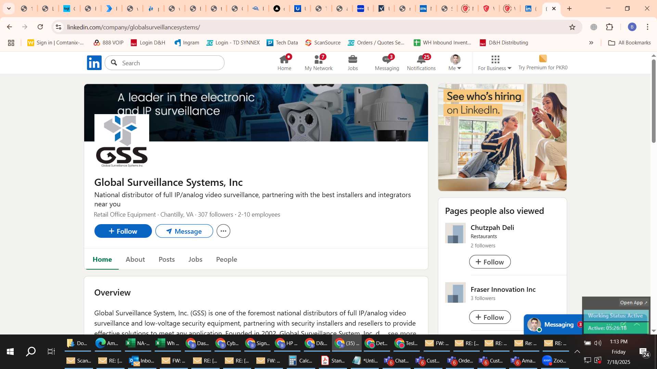657x369 pixels.
Task: Follow Chutzpah Deli page
Action: (490, 262)
